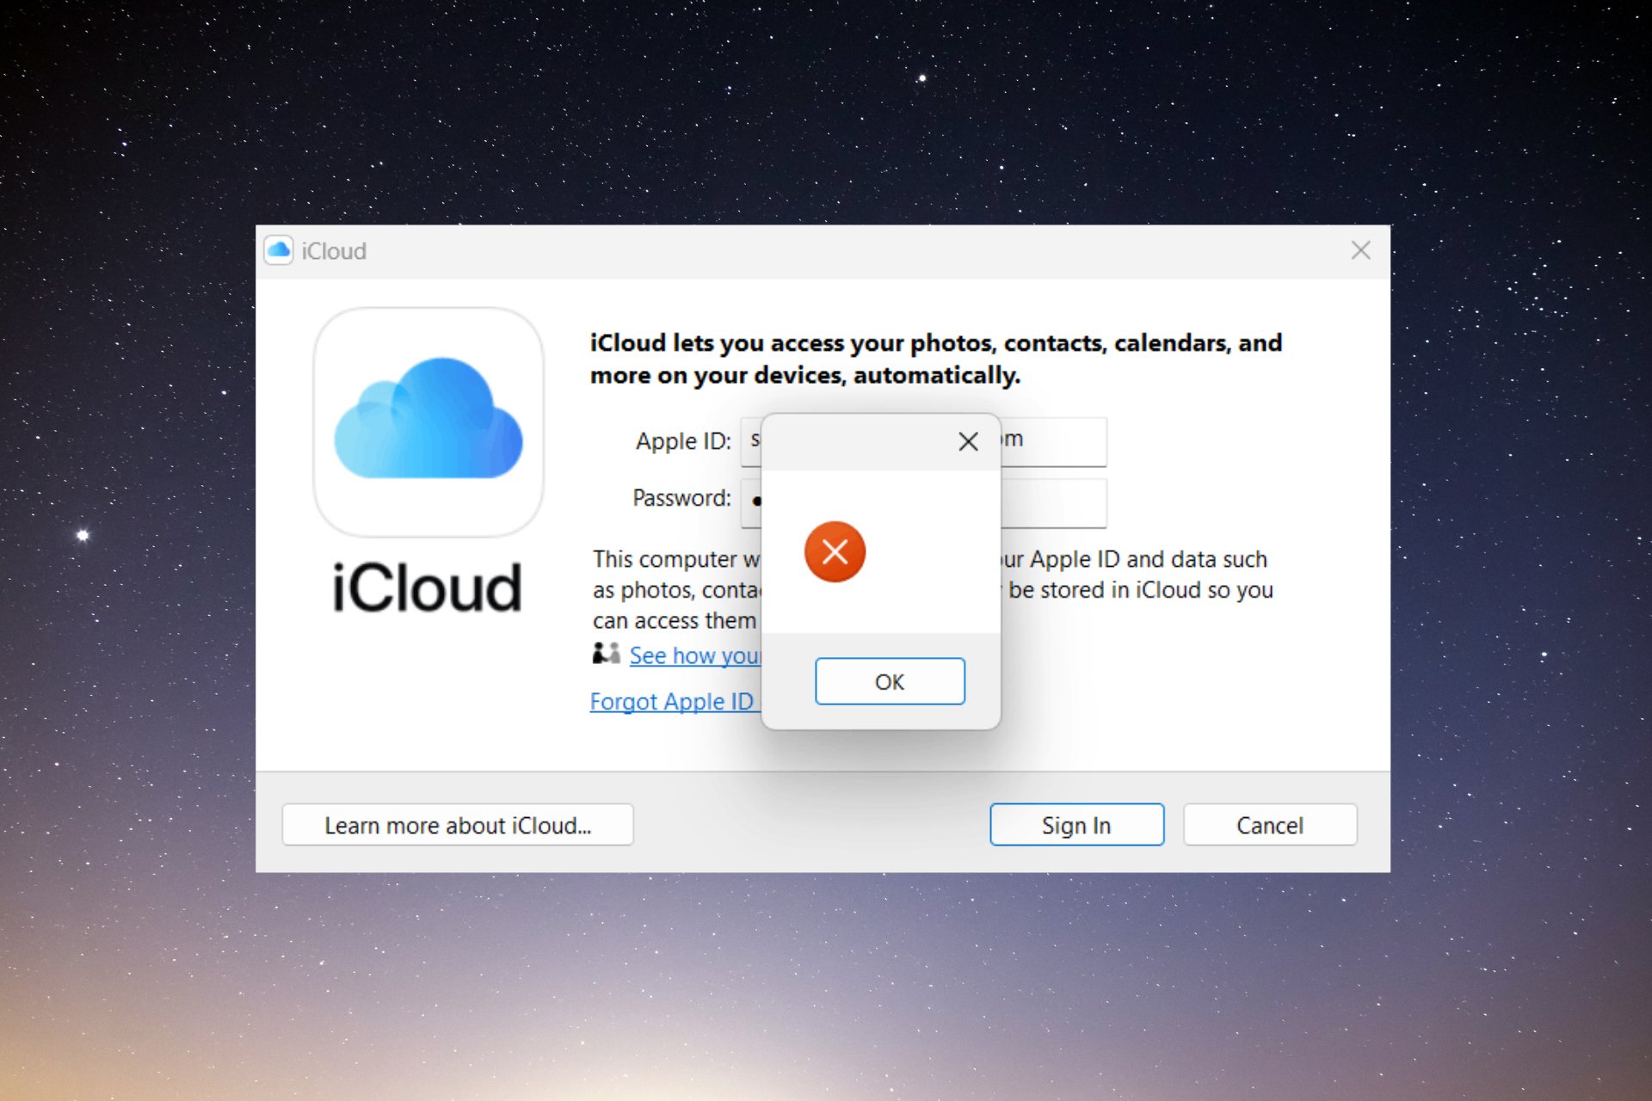Close the iCloud window

(1360, 250)
